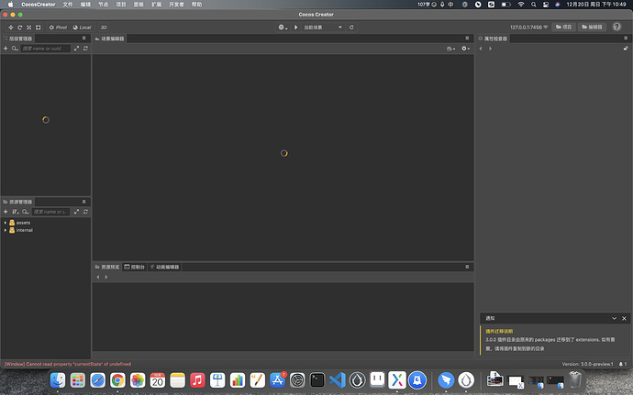Open the hierarchy panel menu

[84, 38]
